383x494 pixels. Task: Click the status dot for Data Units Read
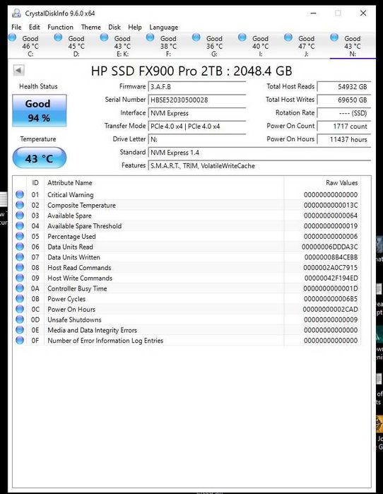tap(20, 247)
